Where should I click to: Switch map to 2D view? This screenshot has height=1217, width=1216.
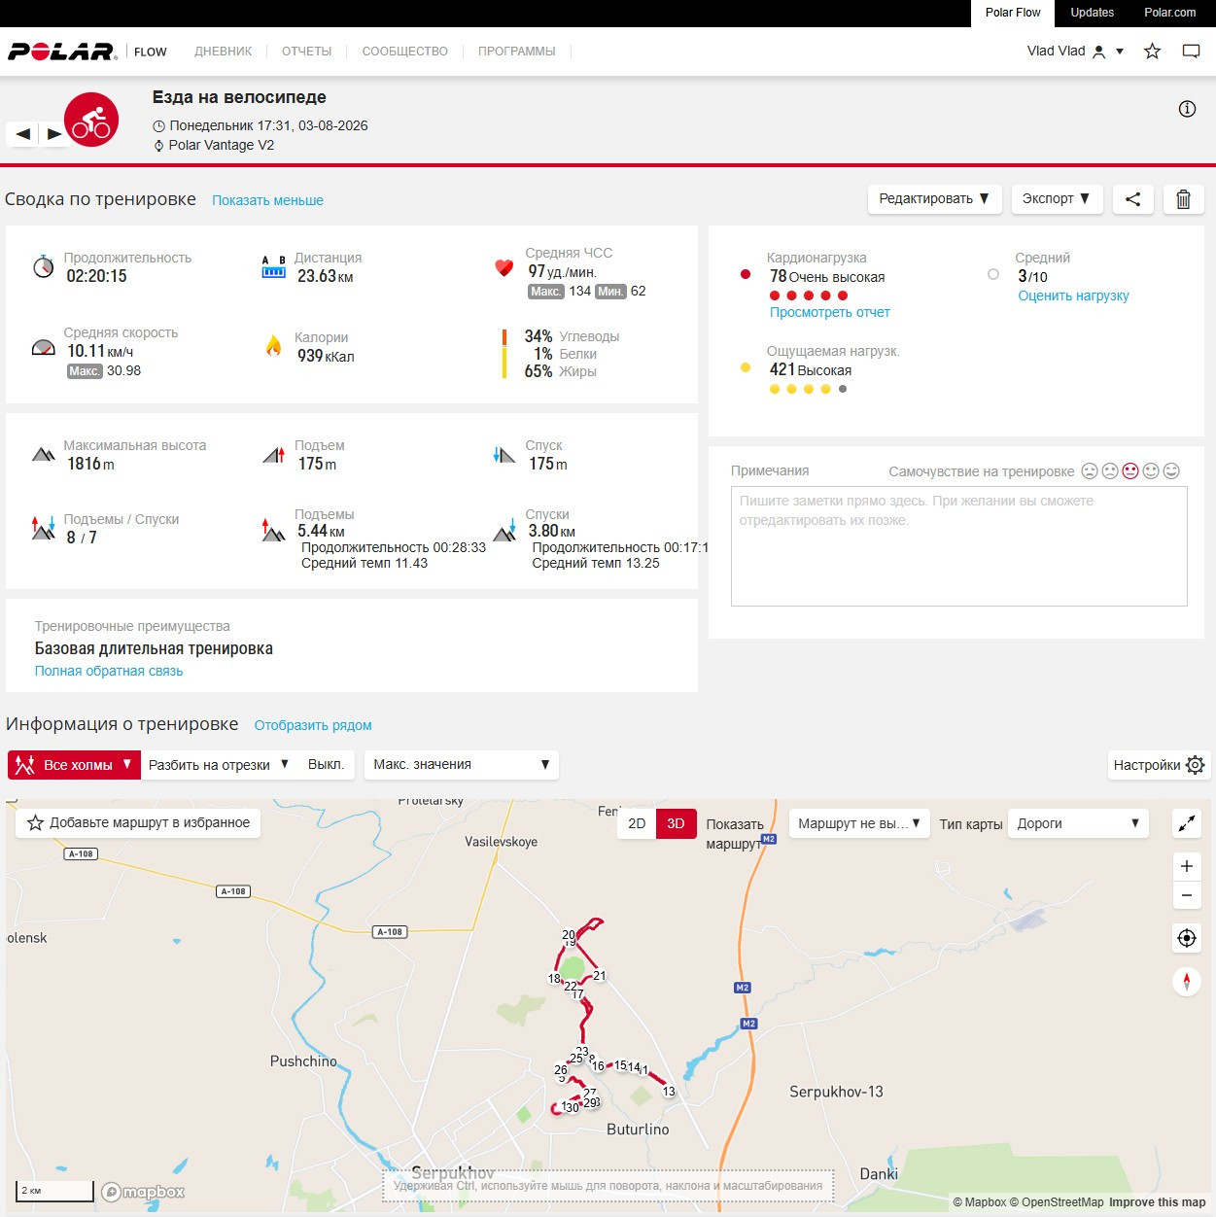tap(637, 823)
